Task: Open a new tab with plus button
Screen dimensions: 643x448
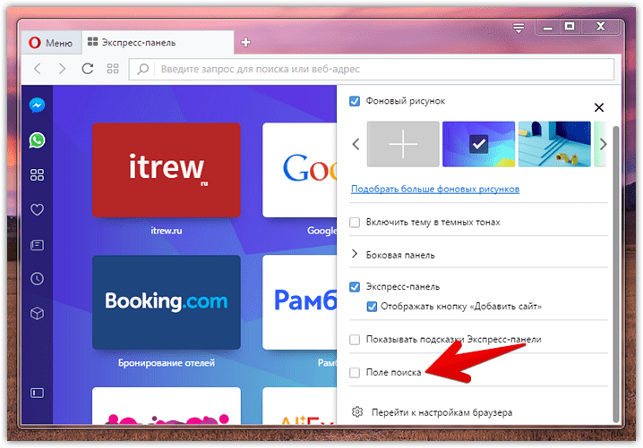Action: pyautogui.click(x=245, y=42)
